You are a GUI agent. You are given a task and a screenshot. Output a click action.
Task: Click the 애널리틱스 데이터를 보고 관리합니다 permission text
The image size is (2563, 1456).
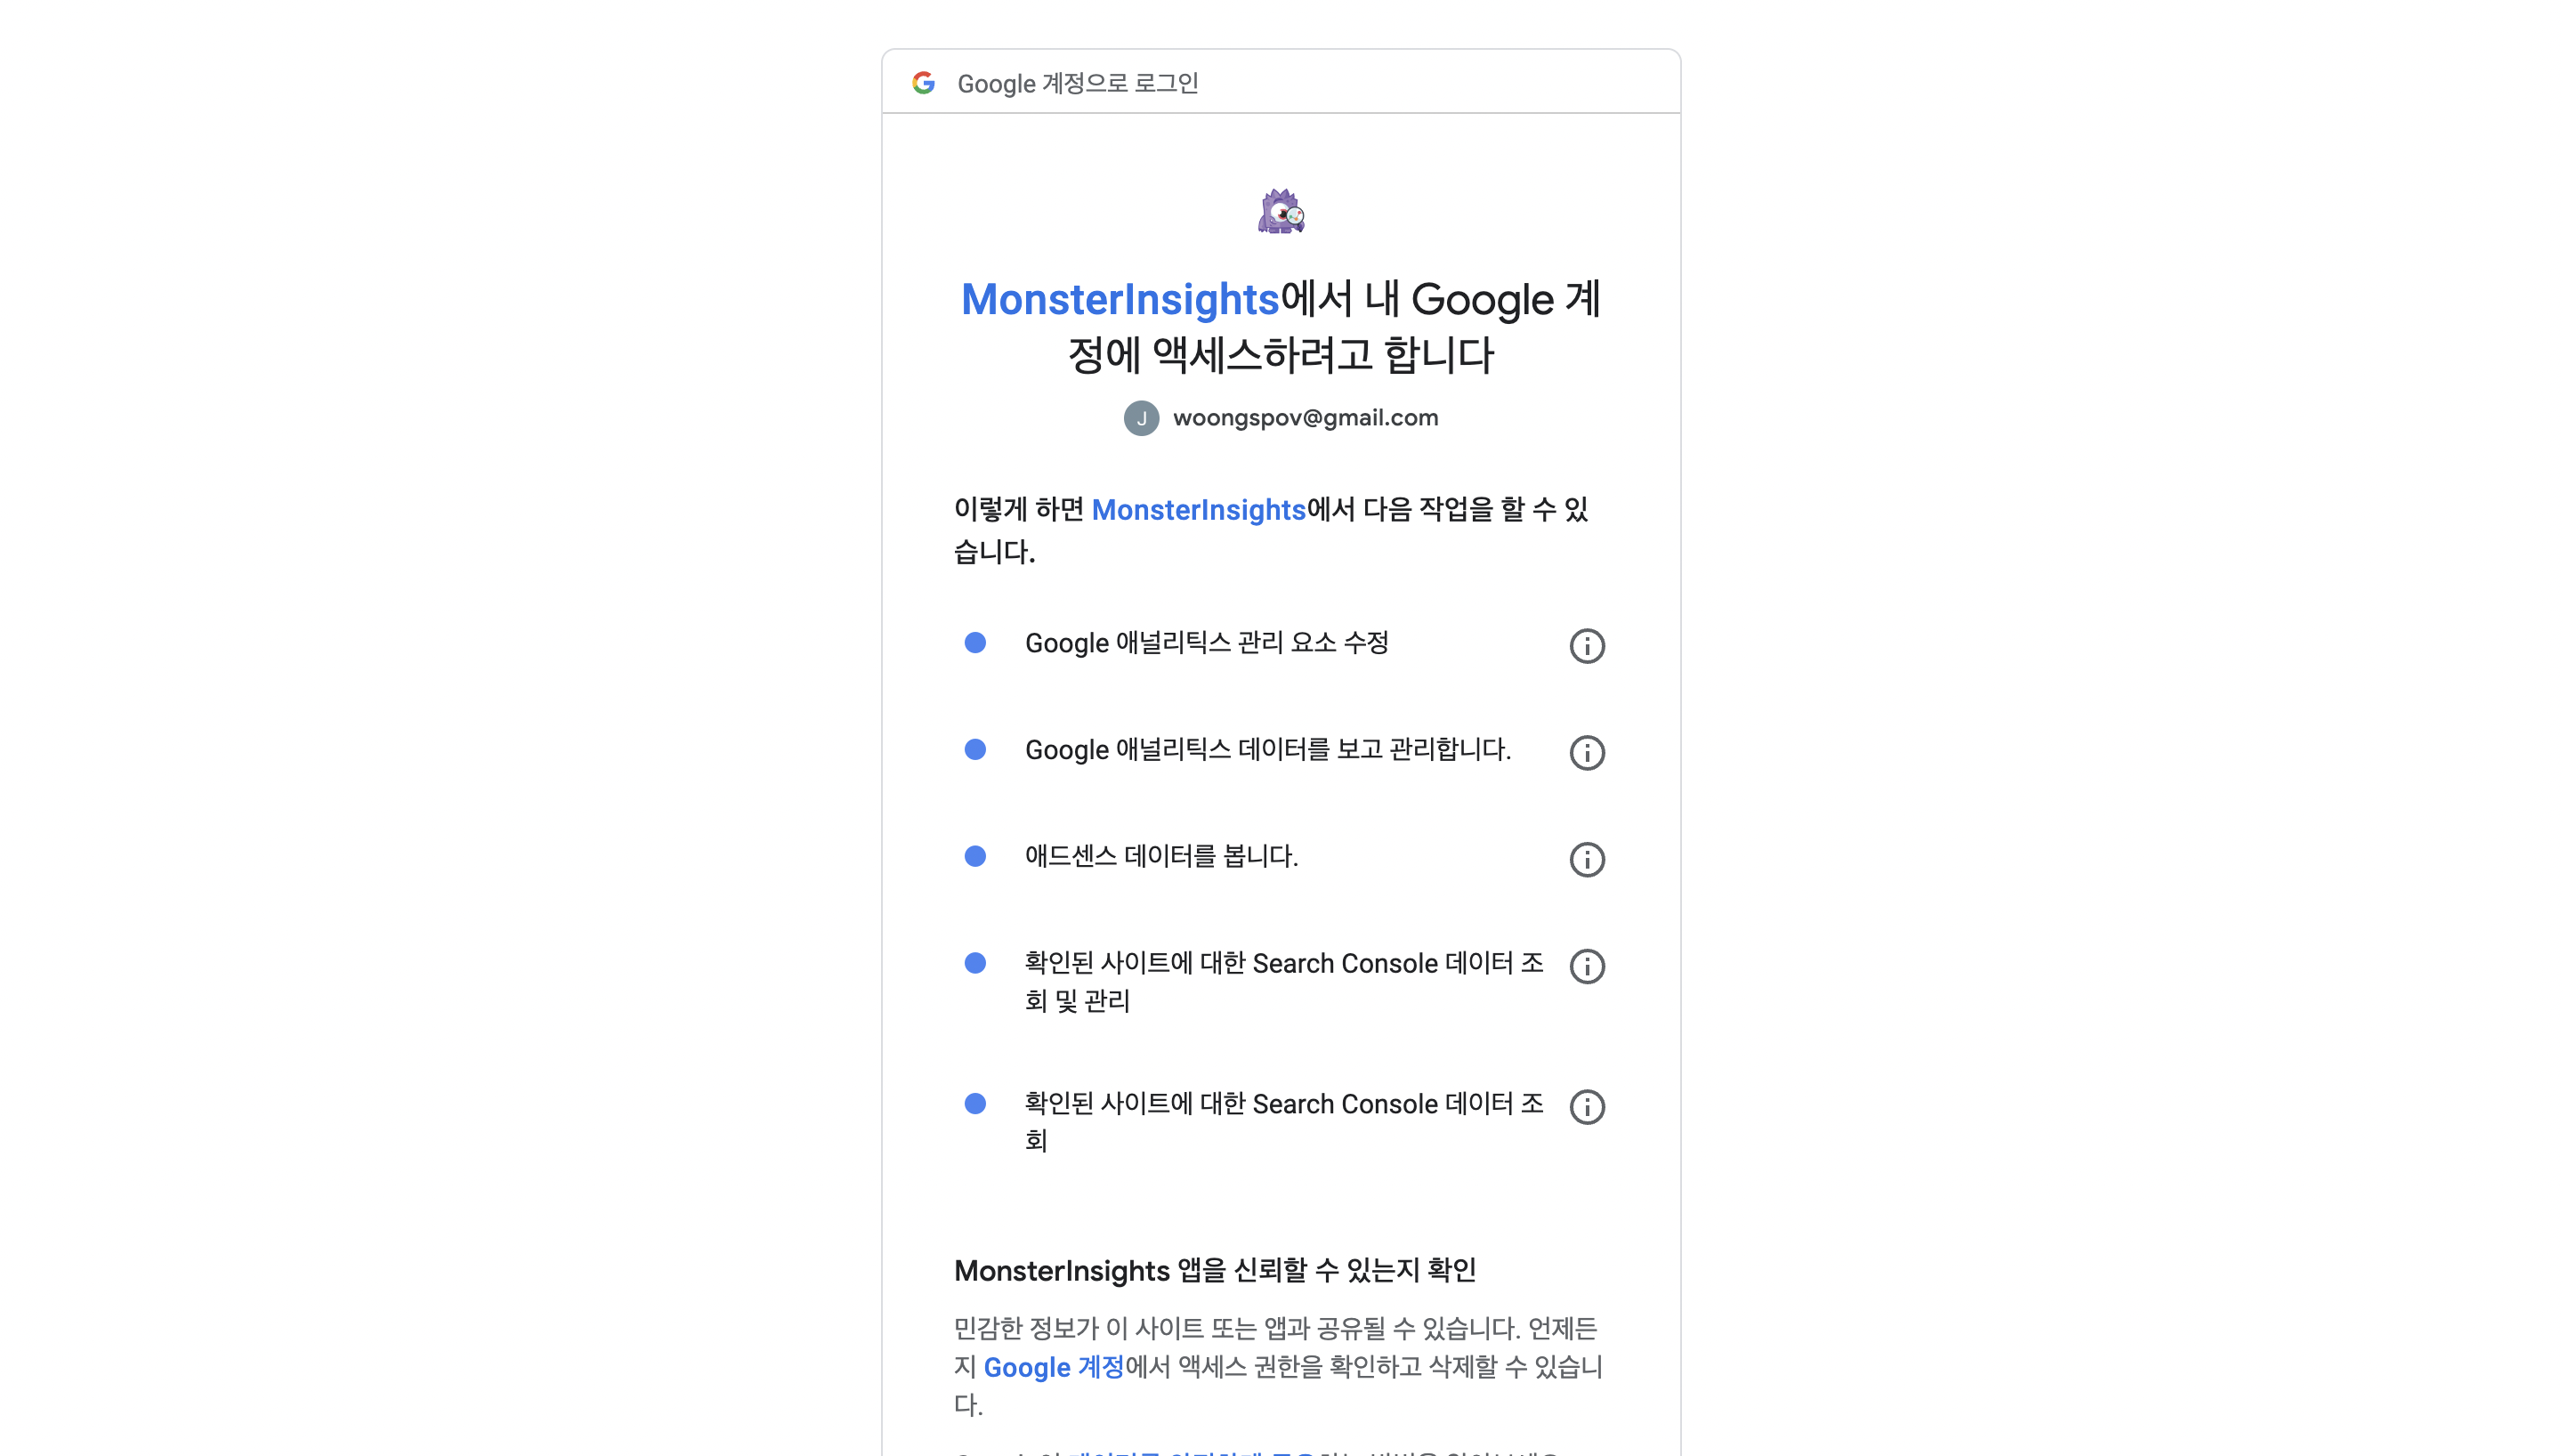coord(1267,750)
